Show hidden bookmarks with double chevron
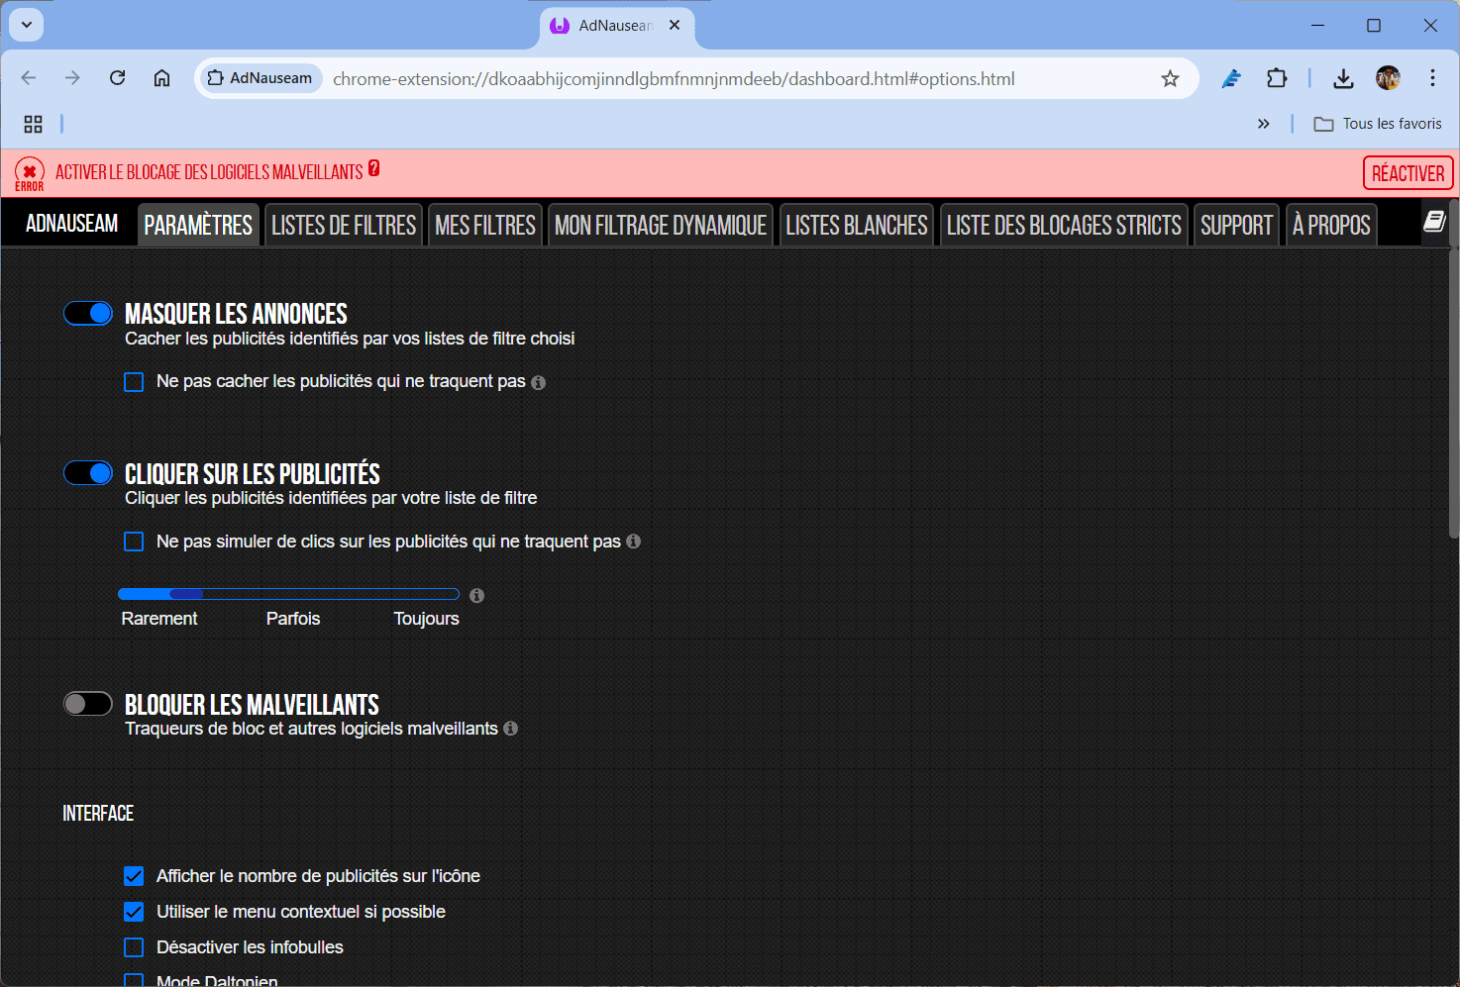 (x=1263, y=124)
